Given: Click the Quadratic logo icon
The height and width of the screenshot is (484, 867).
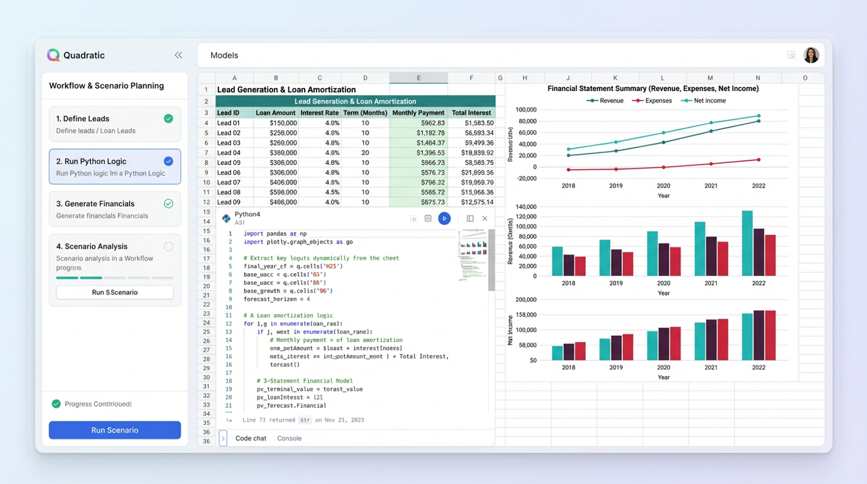Looking at the screenshot, I should coord(53,55).
